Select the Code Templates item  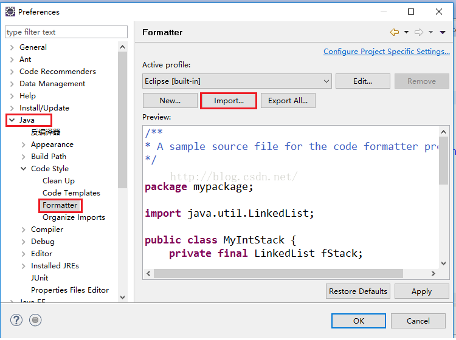[x=71, y=193]
